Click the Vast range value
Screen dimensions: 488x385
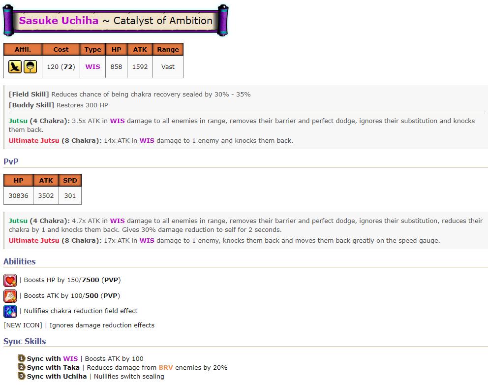coord(168,66)
